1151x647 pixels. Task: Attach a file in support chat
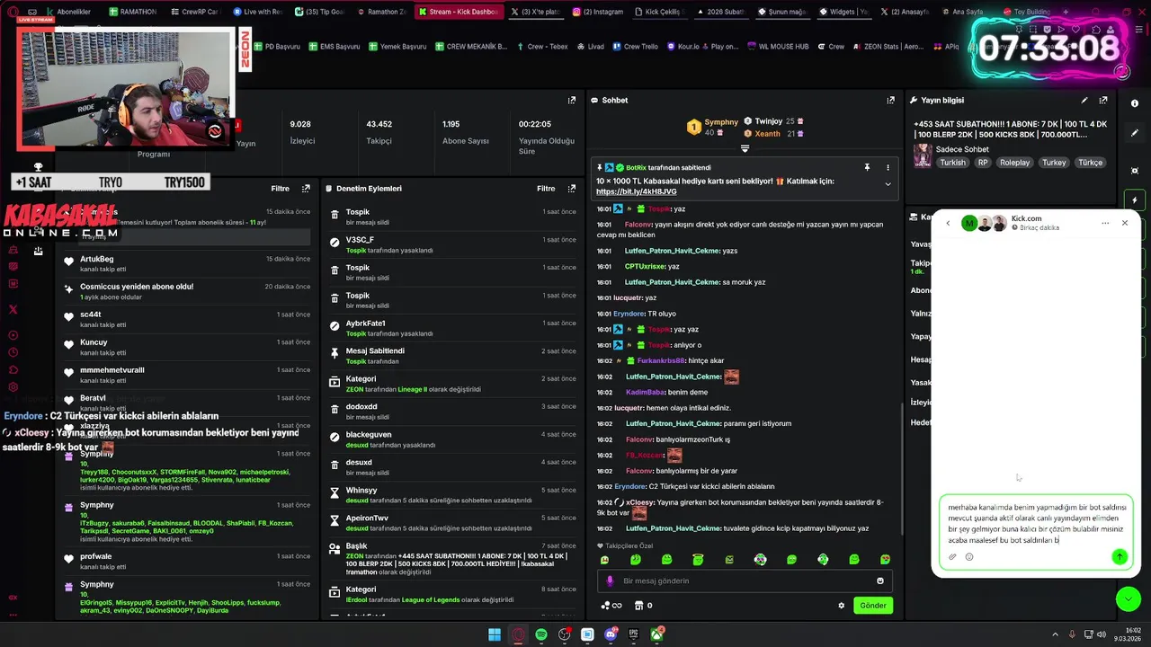pyautogui.click(x=952, y=557)
